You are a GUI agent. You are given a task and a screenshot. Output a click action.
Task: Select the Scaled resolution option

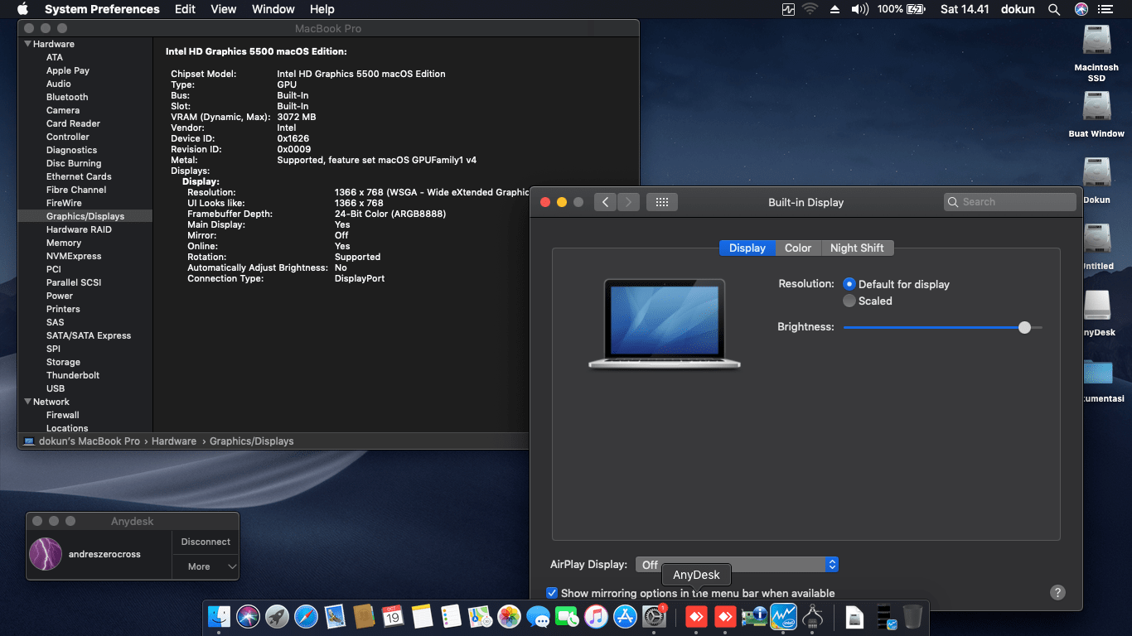(849, 301)
